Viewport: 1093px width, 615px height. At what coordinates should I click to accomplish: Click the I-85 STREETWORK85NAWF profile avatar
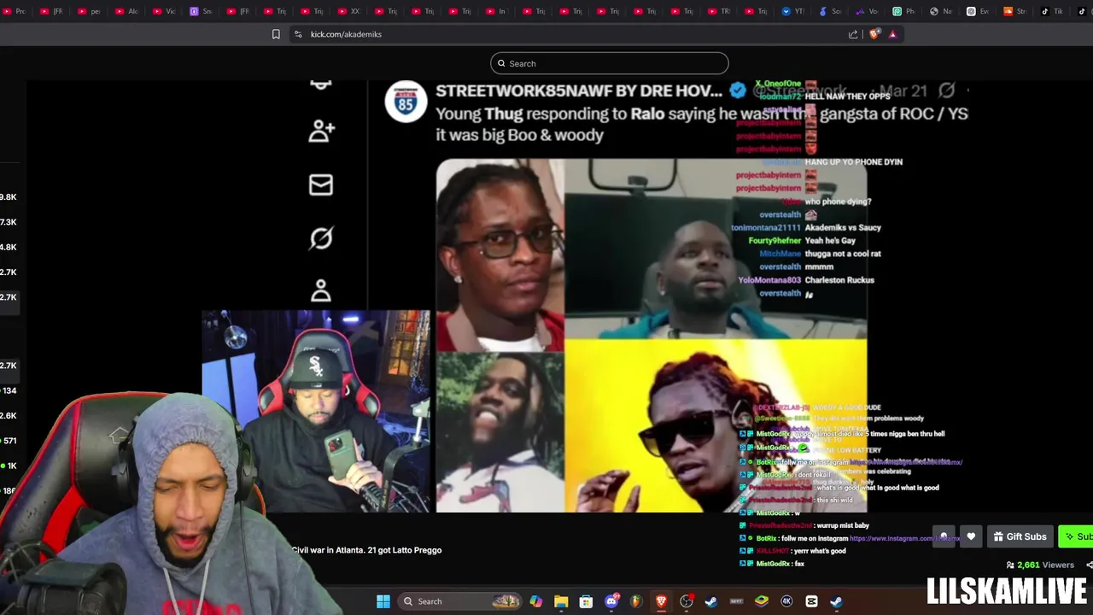406,103
